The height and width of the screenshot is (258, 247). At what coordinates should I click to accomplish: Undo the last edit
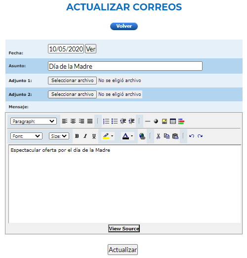(192, 136)
